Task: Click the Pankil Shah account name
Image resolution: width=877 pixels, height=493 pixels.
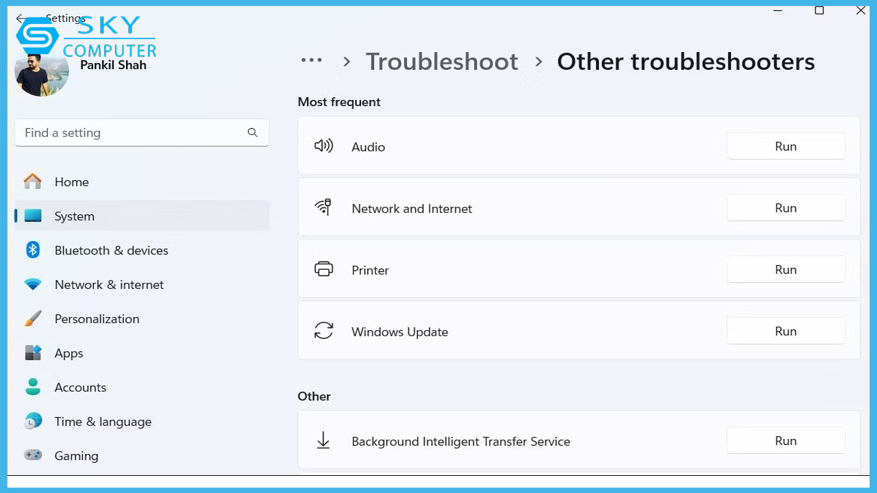Action: [113, 65]
